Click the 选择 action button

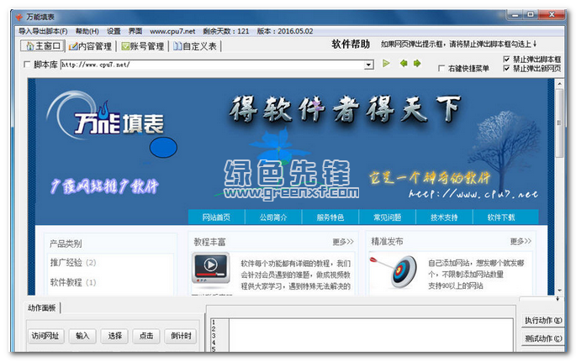[114, 336]
